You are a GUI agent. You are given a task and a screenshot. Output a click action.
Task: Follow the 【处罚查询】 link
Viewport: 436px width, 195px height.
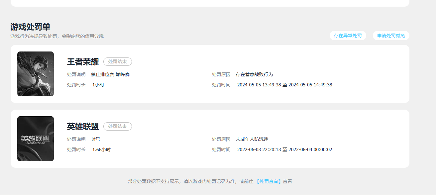coord(269,181)
